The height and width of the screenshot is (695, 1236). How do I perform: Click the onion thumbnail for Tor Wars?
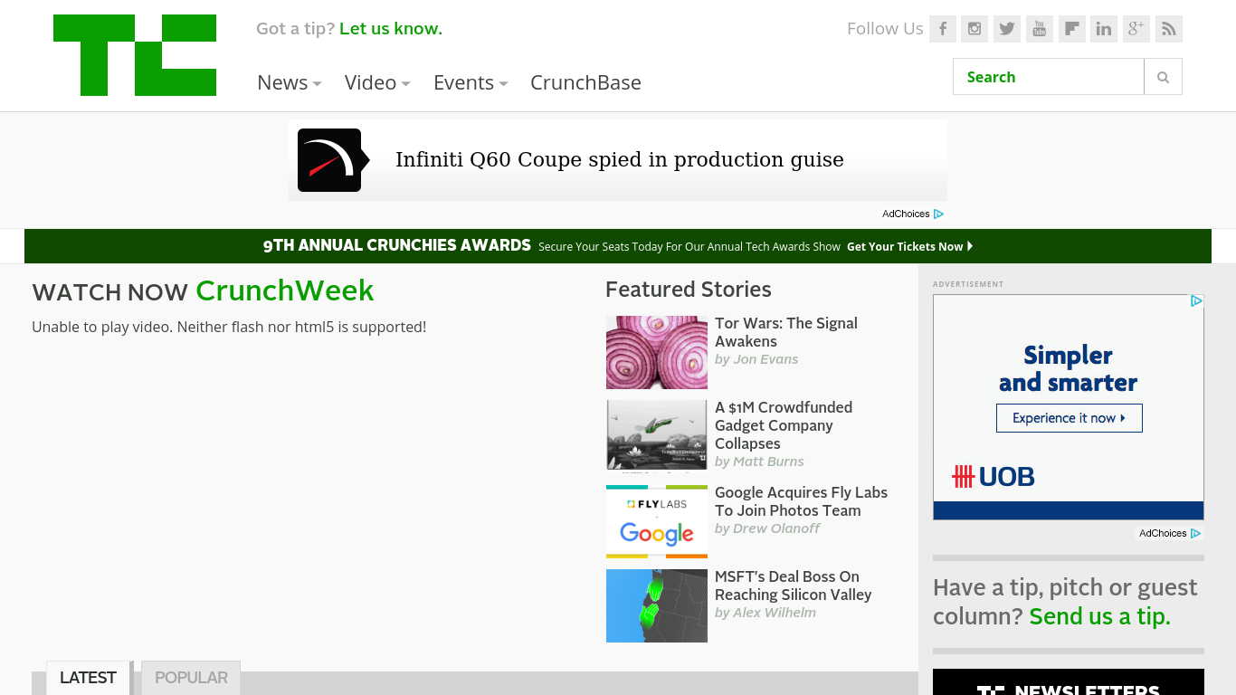coord(657,352)
